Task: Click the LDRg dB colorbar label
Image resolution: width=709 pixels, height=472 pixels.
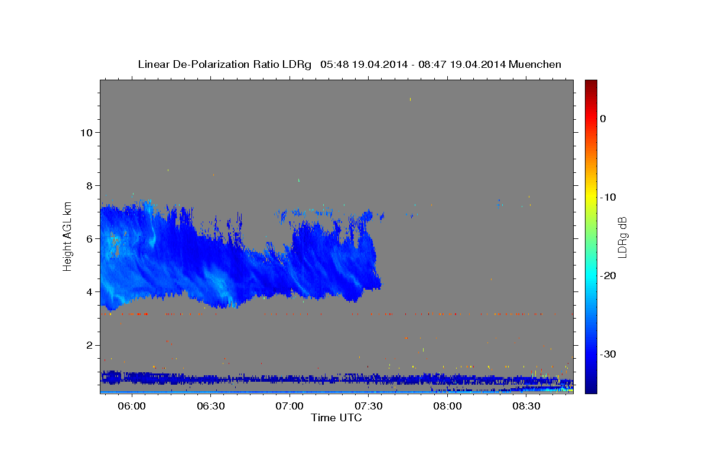Action: [x=622, y=237]
